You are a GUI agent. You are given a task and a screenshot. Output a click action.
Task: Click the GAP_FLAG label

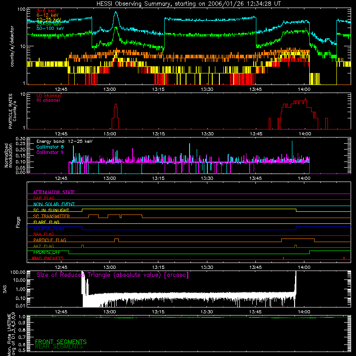[44, 198]
